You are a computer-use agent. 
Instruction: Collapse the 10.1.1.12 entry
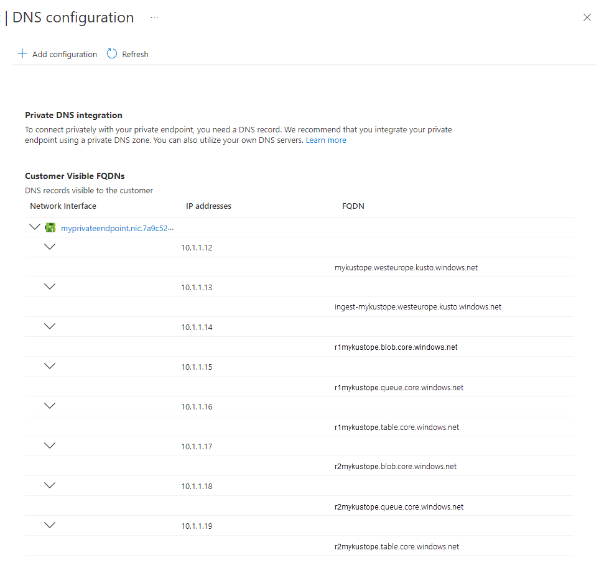(x=50, y=246)
